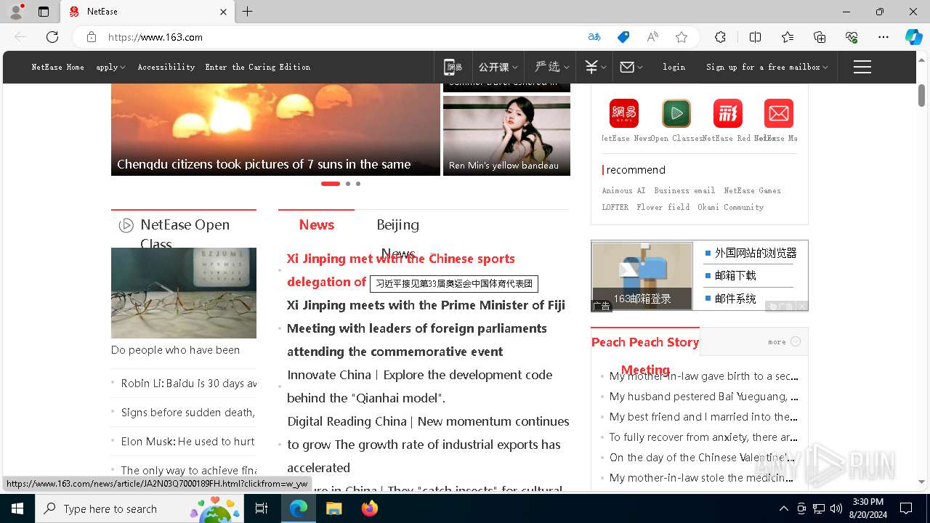
Task: Launch Firefox from the taskbar
Action: [x=369, y=508]
